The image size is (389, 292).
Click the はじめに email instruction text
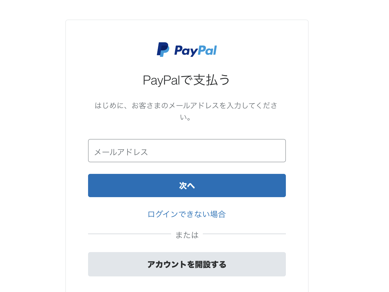[186, 106]
